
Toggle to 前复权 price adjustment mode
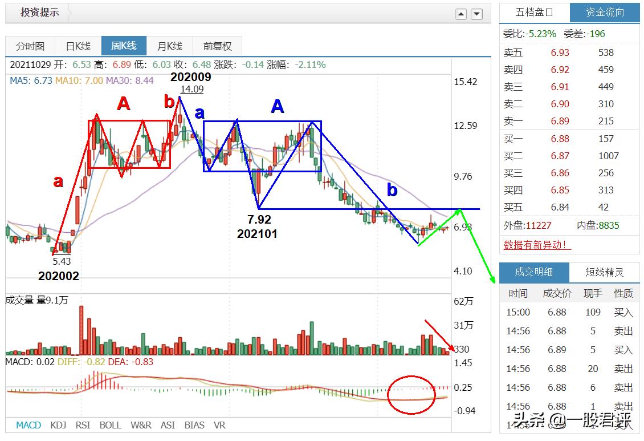coord(217,46)
